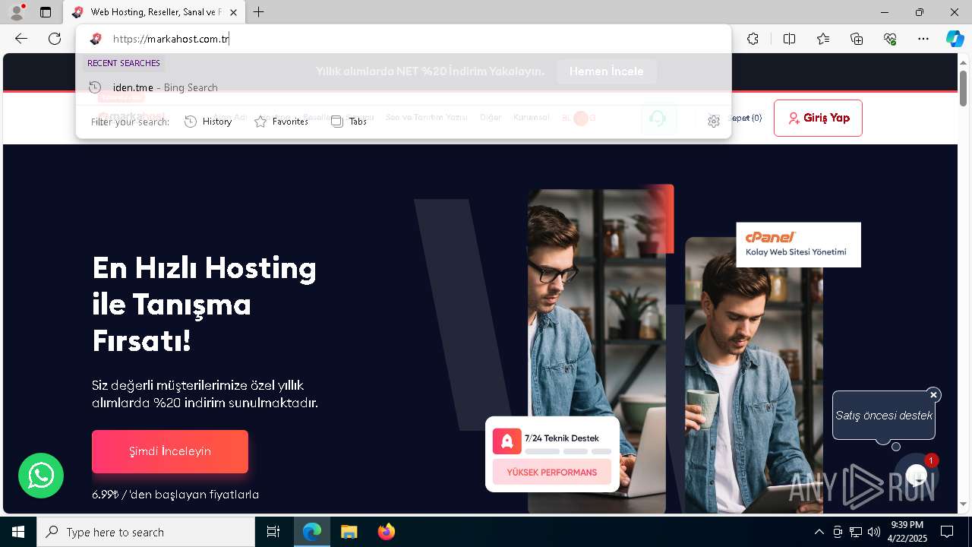Open the clock showing 9:39 PM
This screenshot has height=547, width=972.
tap(907, 532)
